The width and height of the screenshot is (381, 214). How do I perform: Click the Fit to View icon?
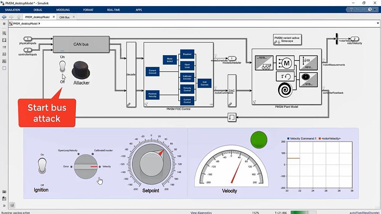[4, 40]
